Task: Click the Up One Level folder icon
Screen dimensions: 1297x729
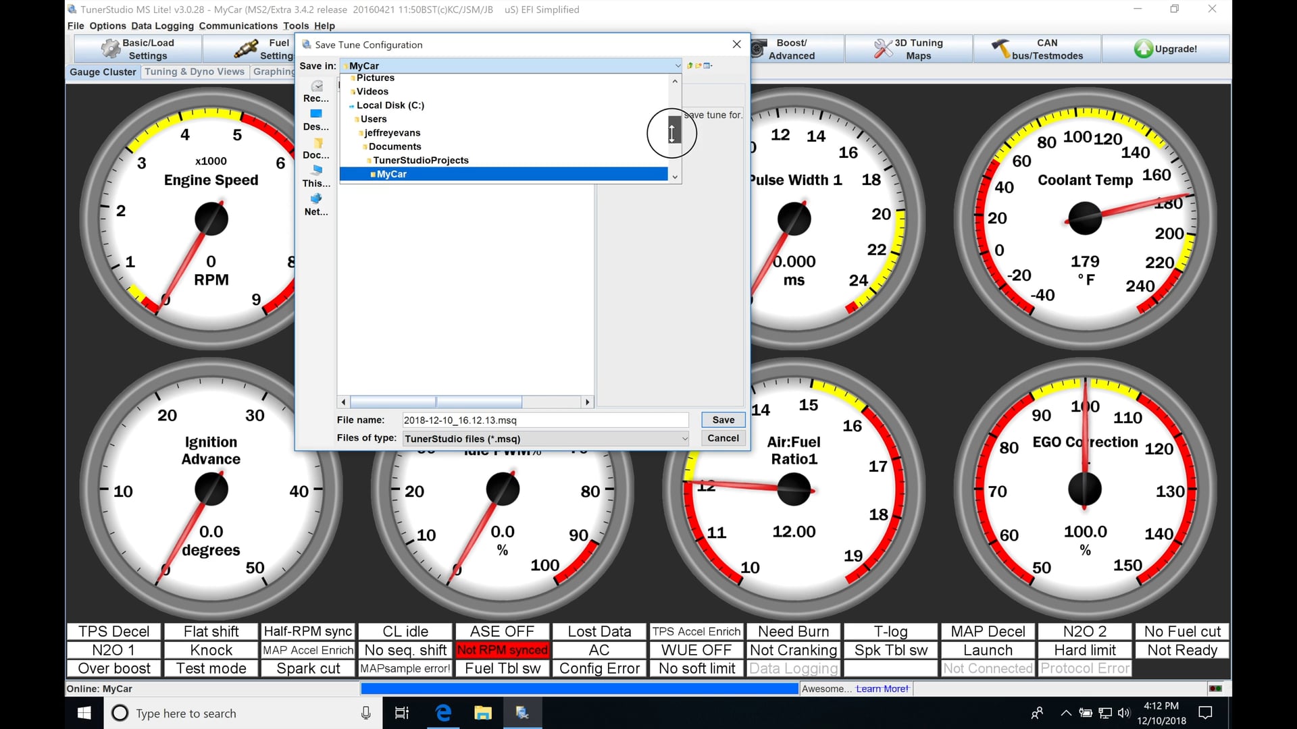Action: coord(690,65)
